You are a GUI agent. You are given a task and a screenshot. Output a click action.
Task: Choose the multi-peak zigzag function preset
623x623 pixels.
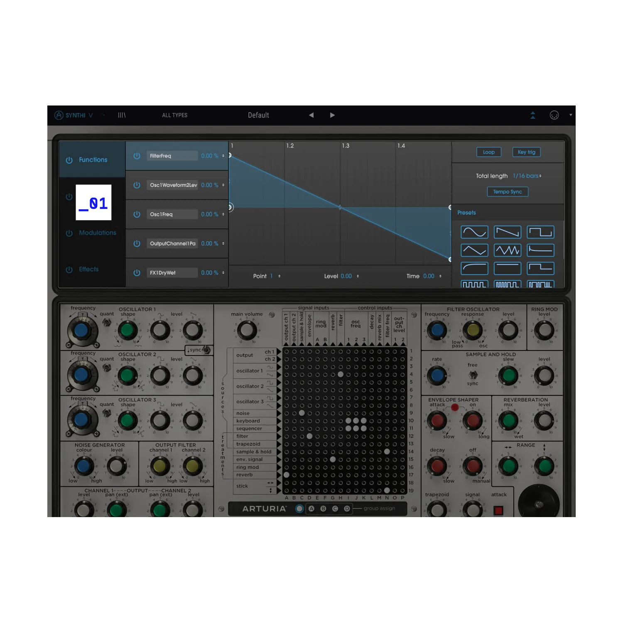coord(508,250)
